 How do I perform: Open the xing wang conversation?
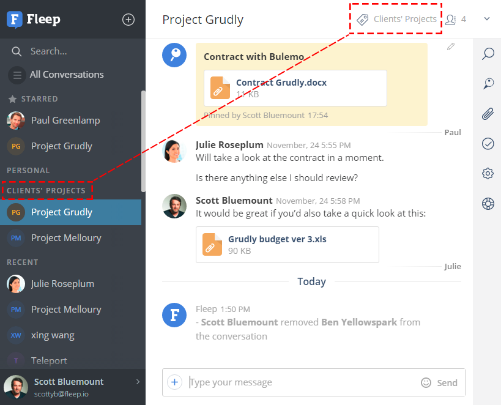pos(70,335)
